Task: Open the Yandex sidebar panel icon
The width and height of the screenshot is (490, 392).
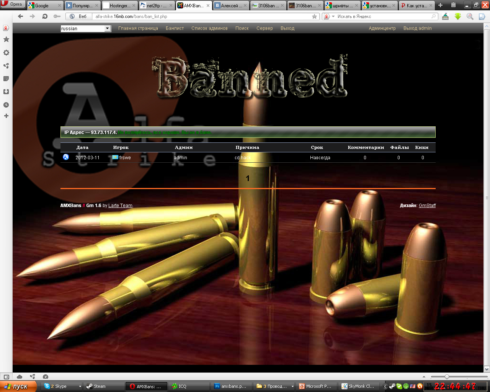Action: (6, 28)
